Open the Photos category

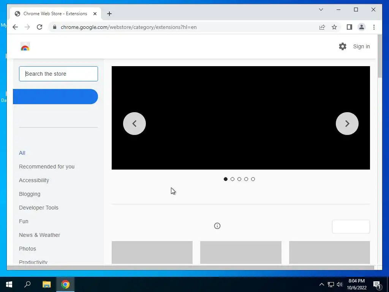pos(27,249)
